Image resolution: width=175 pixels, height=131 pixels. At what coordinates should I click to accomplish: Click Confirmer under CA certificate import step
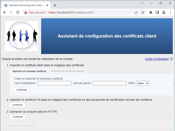18,105
